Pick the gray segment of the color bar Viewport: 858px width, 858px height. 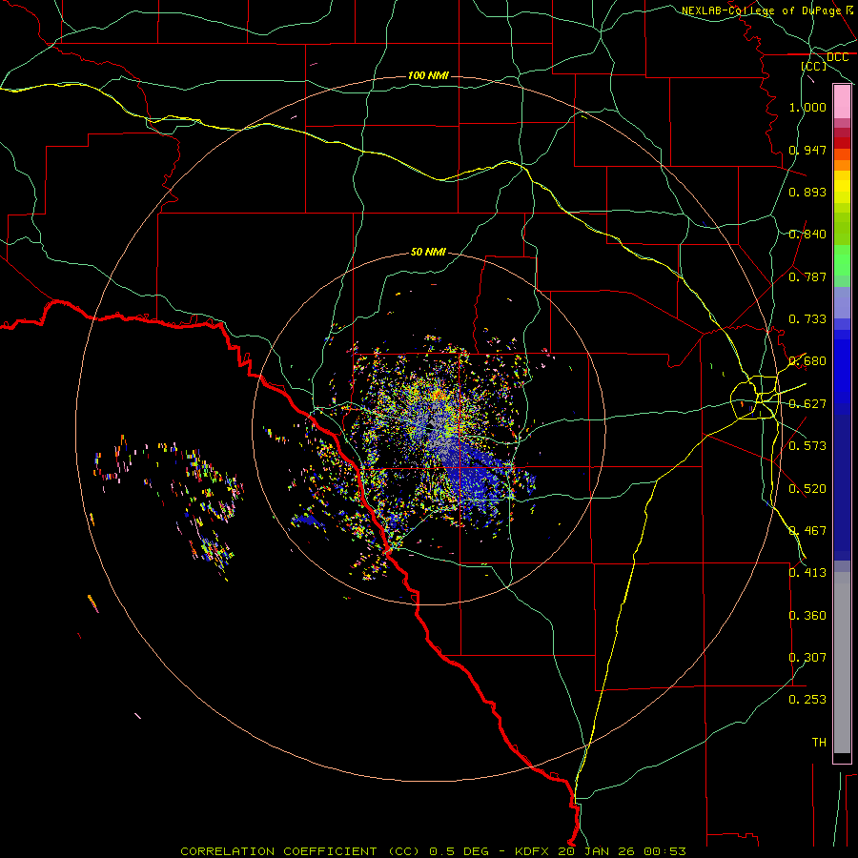842,663
